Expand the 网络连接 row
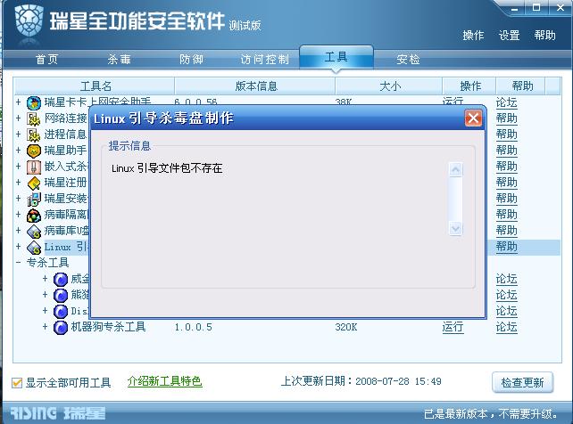The height and width of the screenshot is (424, 573). click(x=18, y=118)
